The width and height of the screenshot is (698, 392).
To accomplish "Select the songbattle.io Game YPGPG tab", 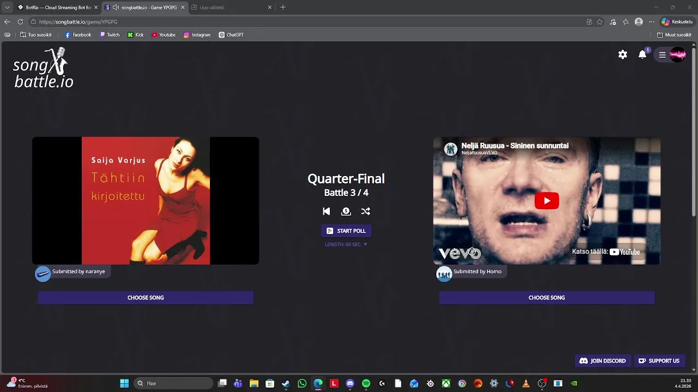I will 145,8.
